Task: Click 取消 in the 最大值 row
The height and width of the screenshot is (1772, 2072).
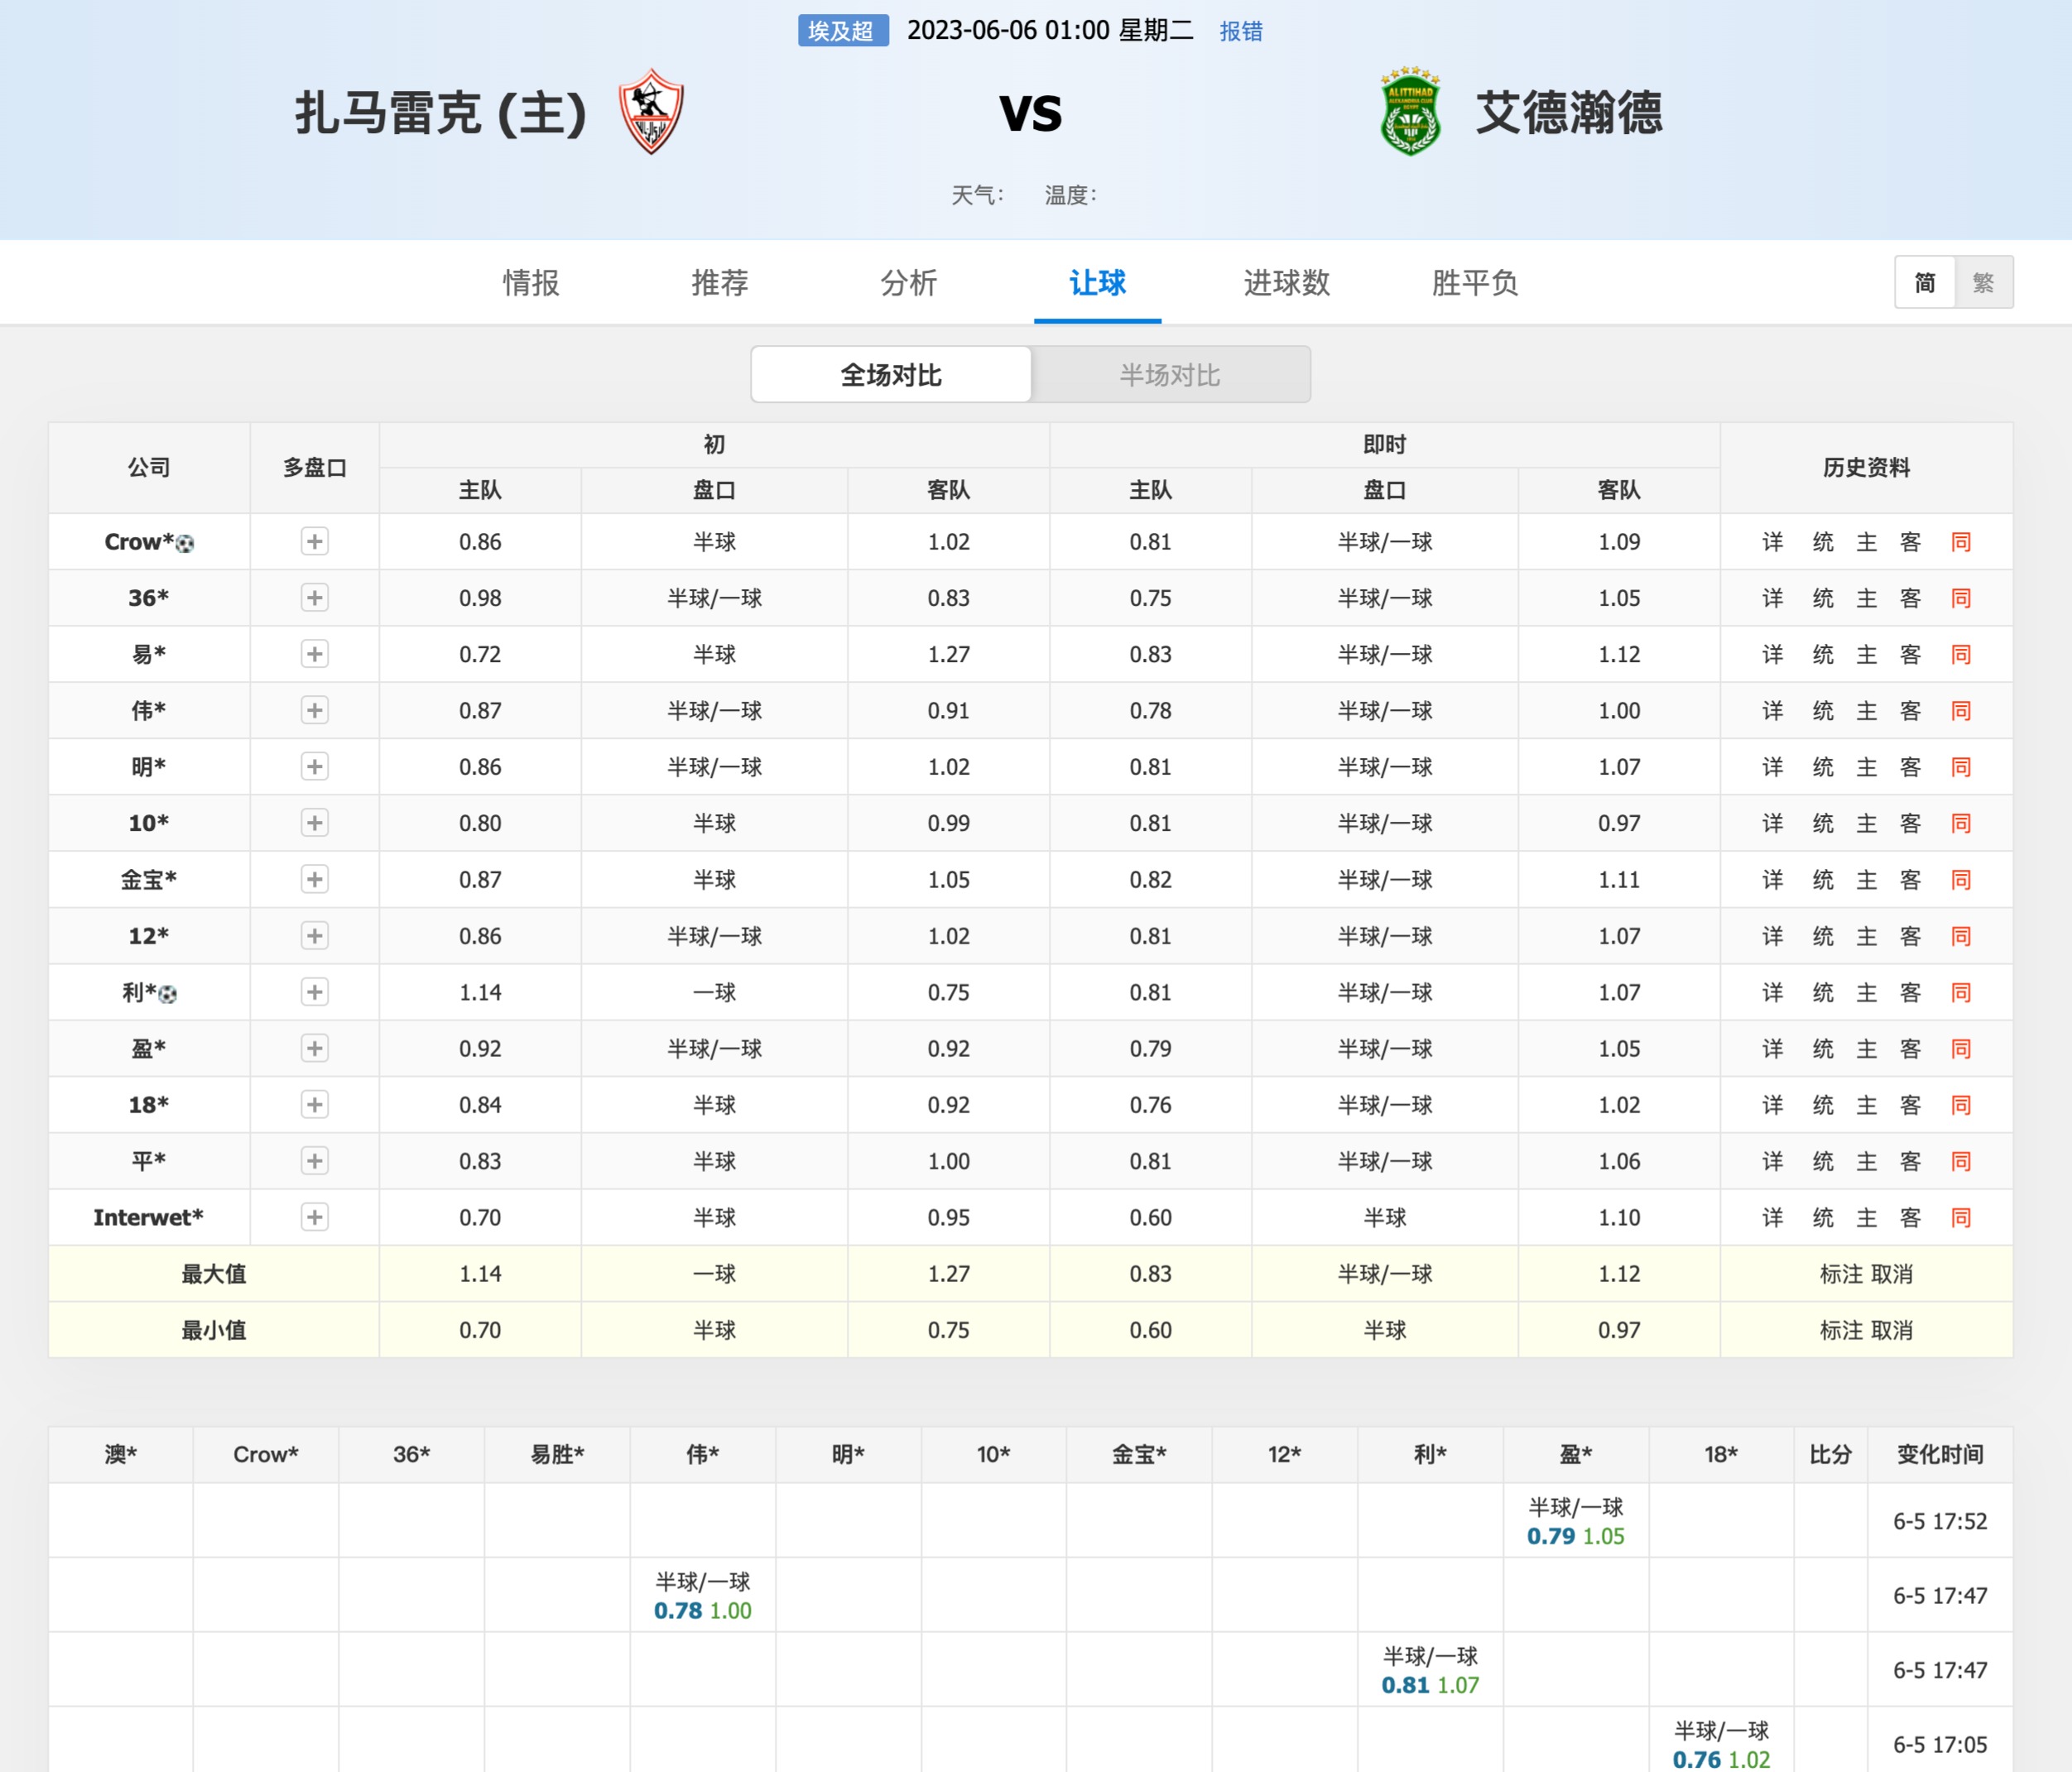Action: click(1892, 1274)
